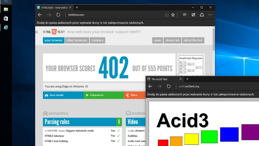The image size is (259, 146).
Task: Open File Explorer from the taskbar
Action: (6, 9)
